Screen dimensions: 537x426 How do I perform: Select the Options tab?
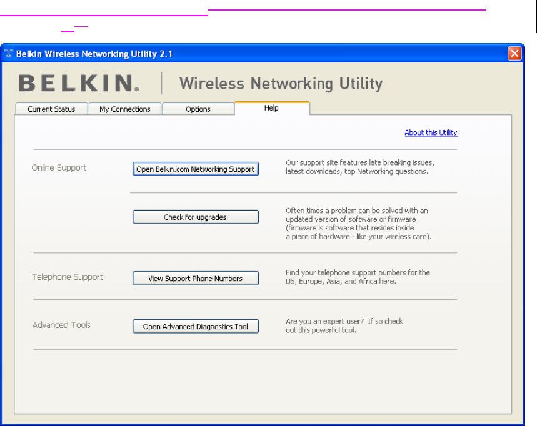(198, 109)
